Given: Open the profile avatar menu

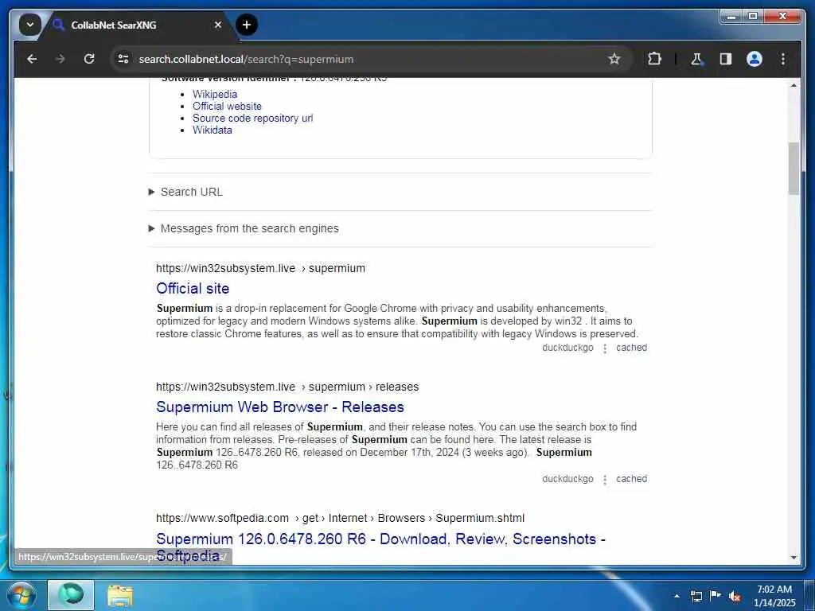Looking at the screenshot, I should [x=755, y=59].
